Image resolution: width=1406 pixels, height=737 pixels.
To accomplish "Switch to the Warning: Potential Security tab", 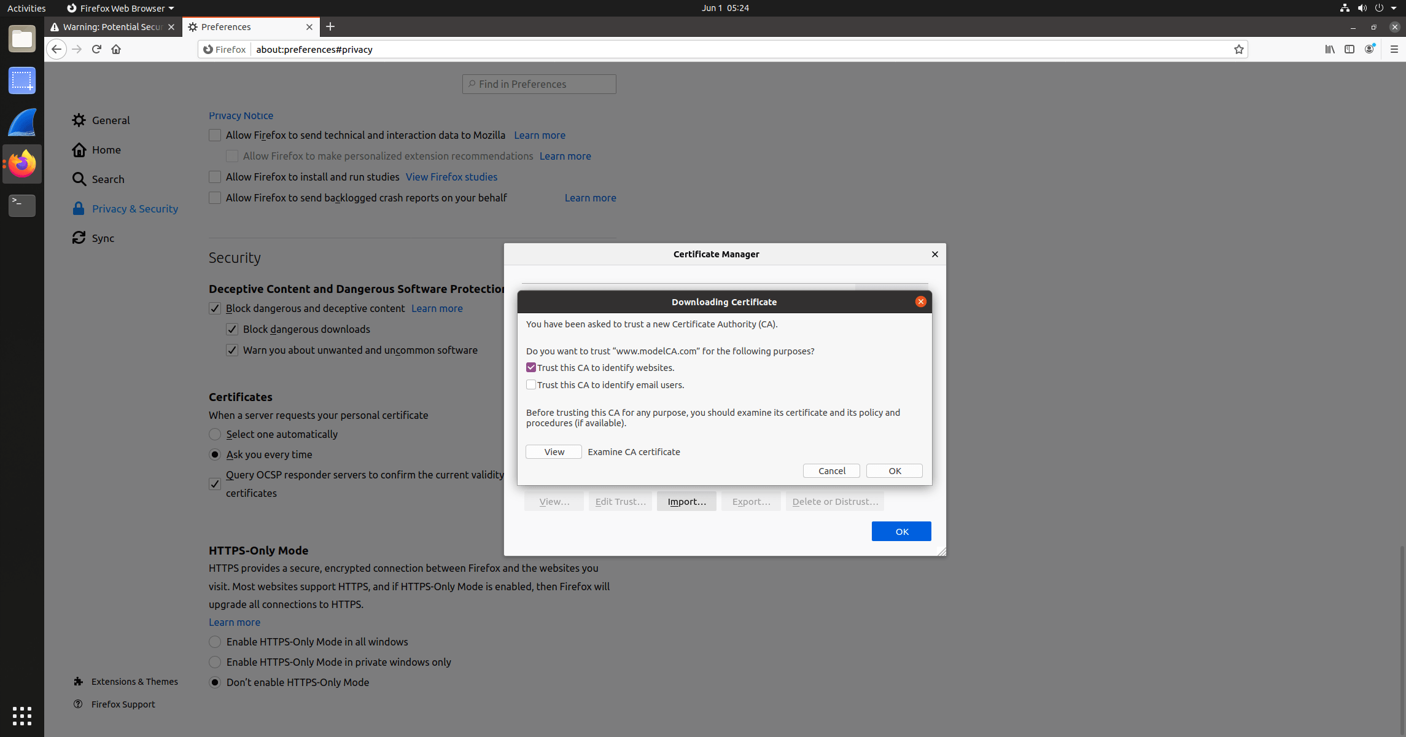I will (x=113, y=27).
